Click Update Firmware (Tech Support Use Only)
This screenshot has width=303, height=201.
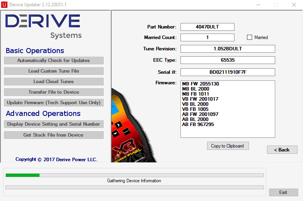(x=54, y=103)
